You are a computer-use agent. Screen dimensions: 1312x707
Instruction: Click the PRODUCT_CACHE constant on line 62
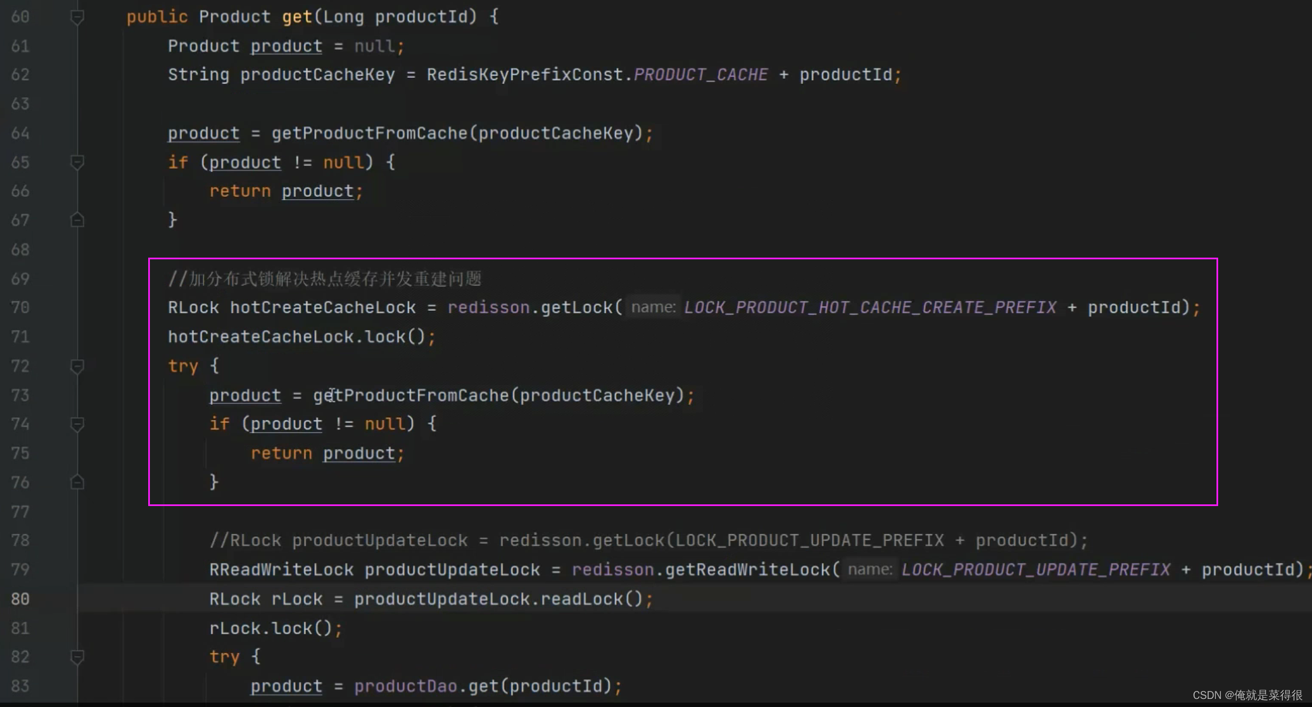pyautogui.click(x=701, y=74)
